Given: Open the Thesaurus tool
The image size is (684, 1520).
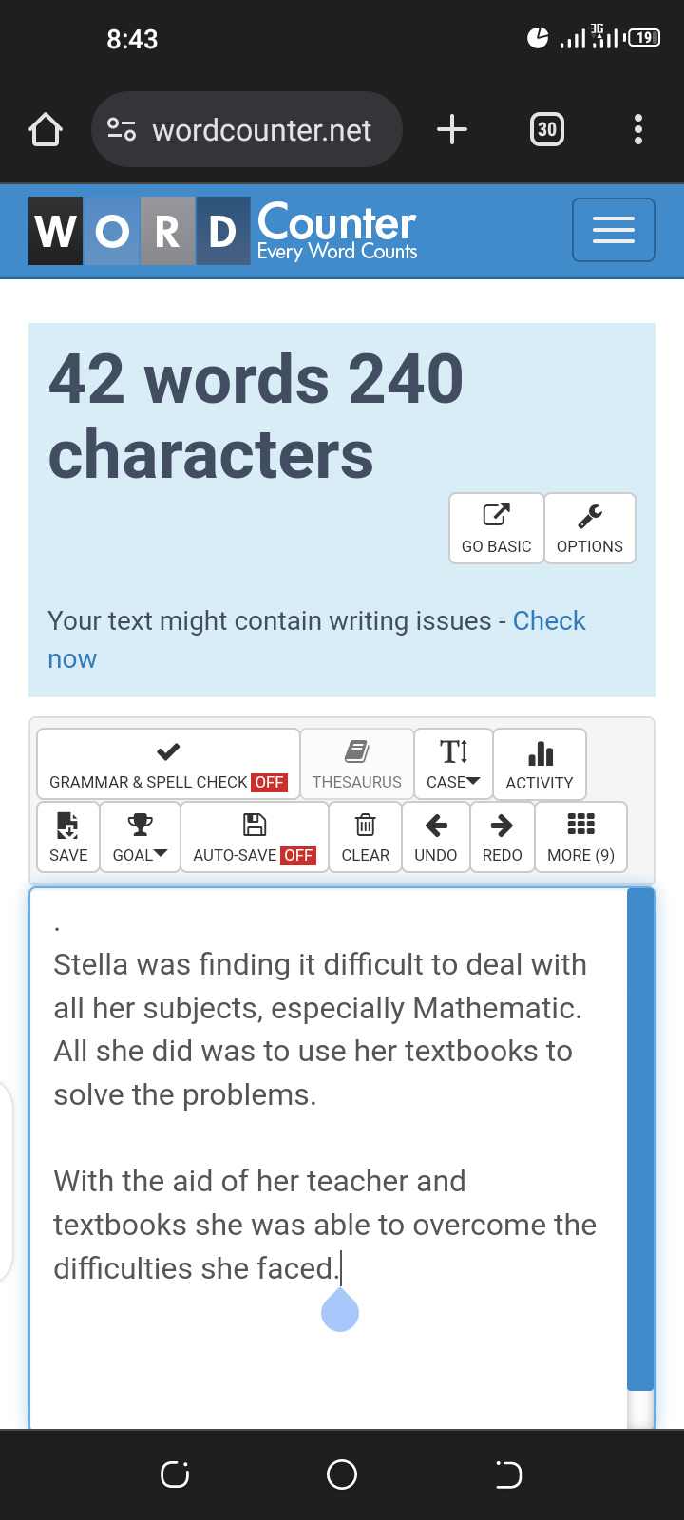Looking at the screenshot, I should [x=357, y=764].
